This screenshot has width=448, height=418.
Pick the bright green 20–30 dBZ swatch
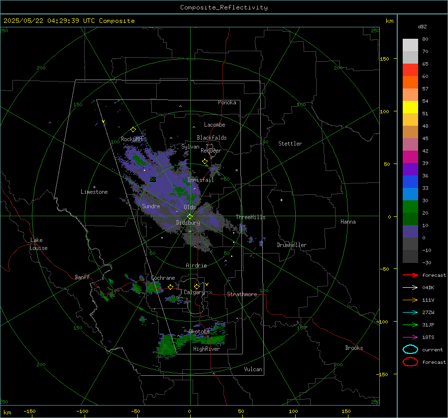click(410, 207)
